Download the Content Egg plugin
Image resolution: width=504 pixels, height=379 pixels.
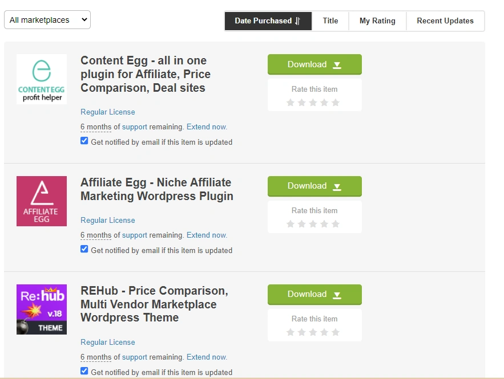pos(315,64)
